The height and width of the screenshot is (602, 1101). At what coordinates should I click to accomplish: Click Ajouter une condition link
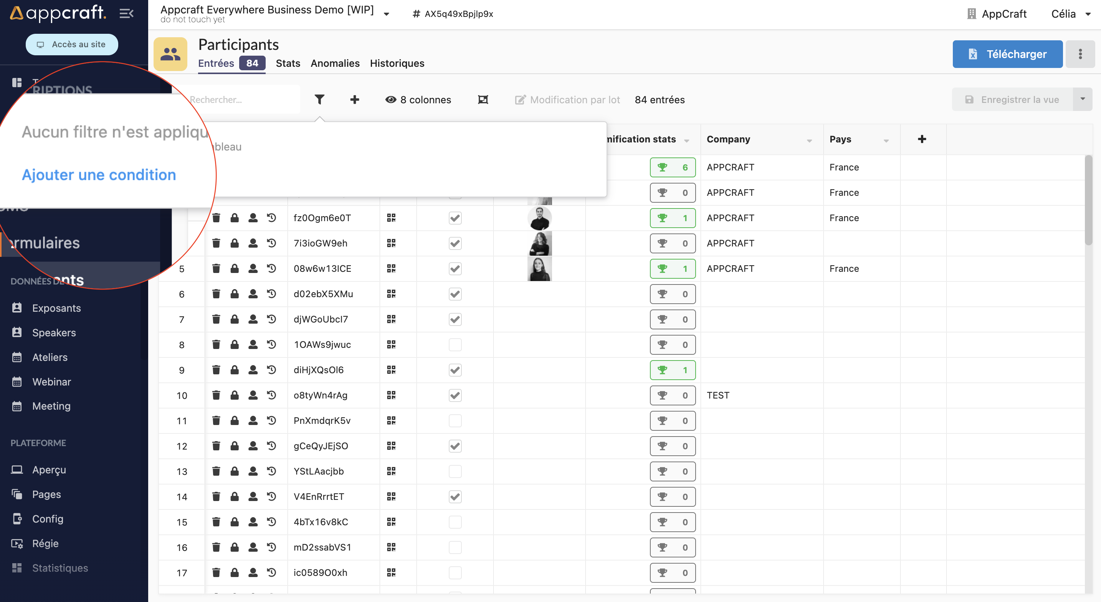pyautogui.click(x=99, y=175)
